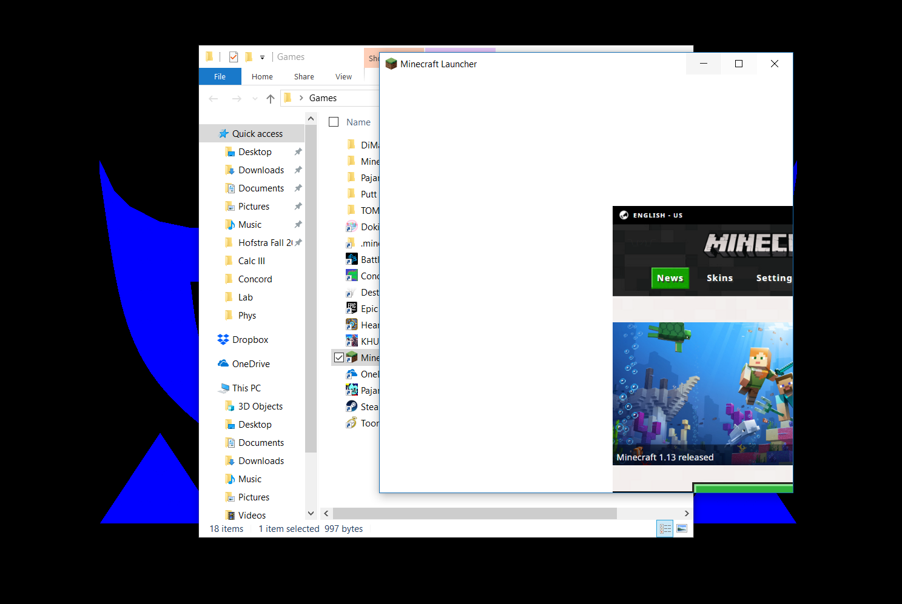The image size is (902, 604).
Task: Select the Steam shortcut icon in file list
Action: coord(352,407)
